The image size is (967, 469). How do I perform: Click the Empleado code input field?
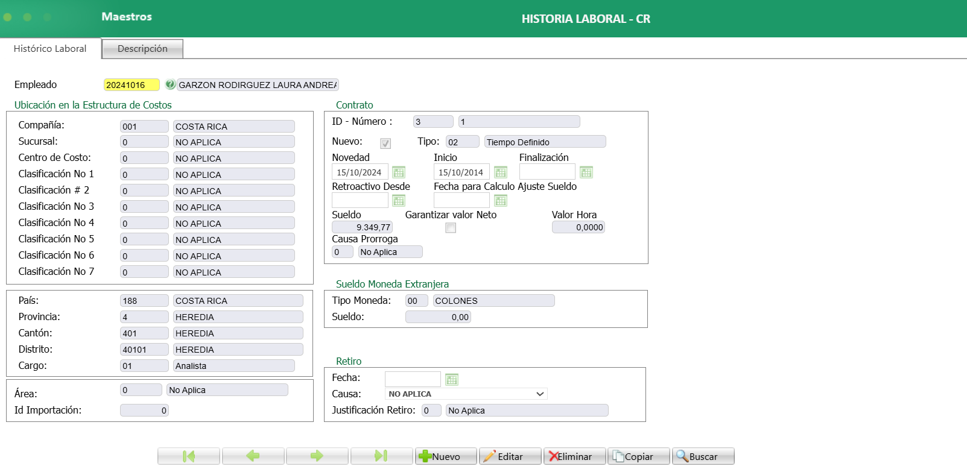click(x=132, y=85)
